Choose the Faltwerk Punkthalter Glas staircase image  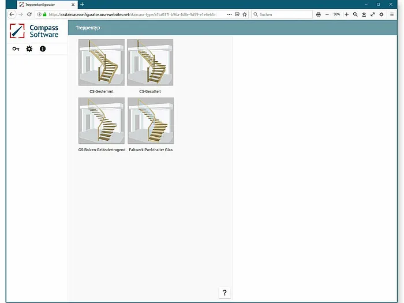[x=151, y=121]
